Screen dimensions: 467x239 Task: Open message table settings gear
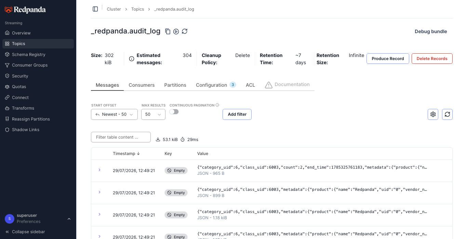pos(433,114)
